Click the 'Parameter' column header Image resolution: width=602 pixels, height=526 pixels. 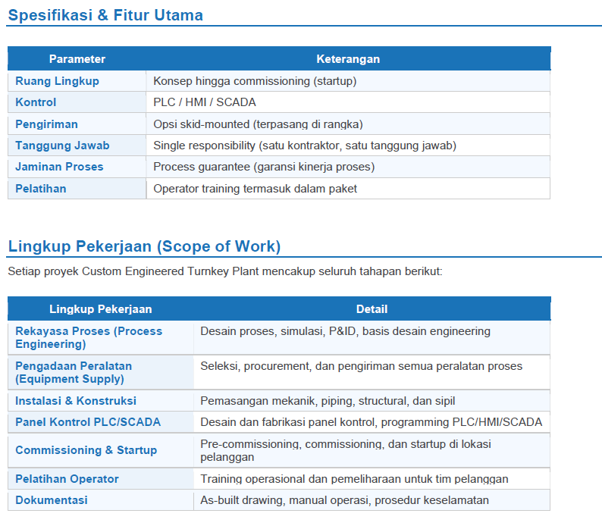[x=77, y=58]
